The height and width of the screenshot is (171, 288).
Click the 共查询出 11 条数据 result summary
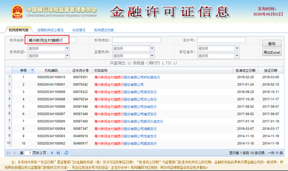pyautogui.click(x=143, y=63)
